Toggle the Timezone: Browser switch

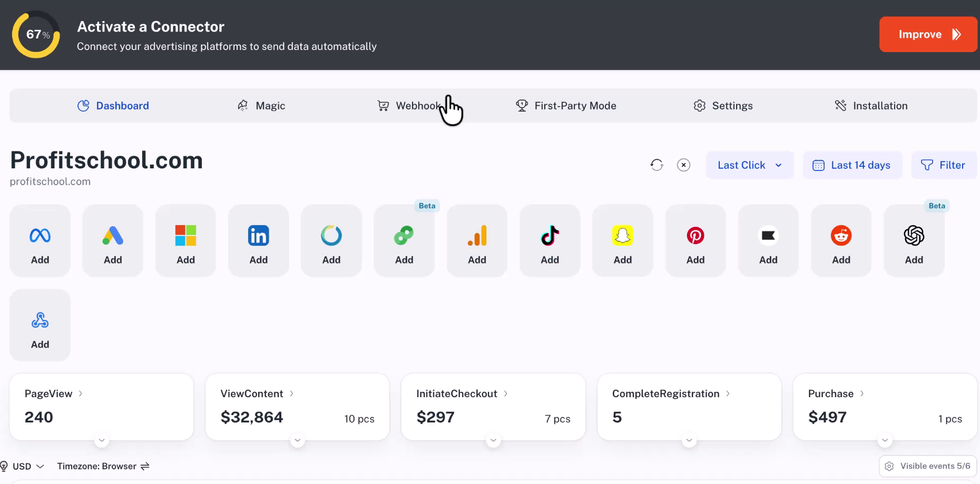tap(104, 467)
